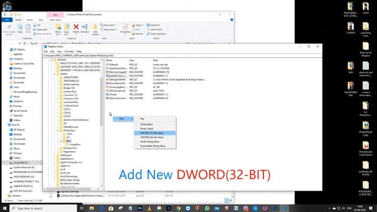Collapse the 90.0 key under Photoshop
The image size is (377, 212).
[x=61, y=141]
